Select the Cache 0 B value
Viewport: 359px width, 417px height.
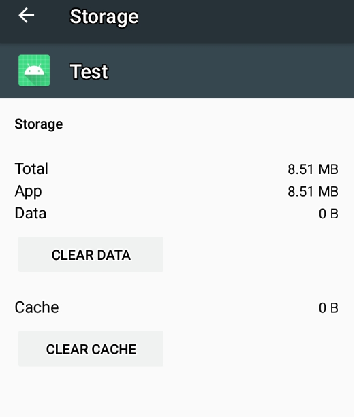[328, 308]
